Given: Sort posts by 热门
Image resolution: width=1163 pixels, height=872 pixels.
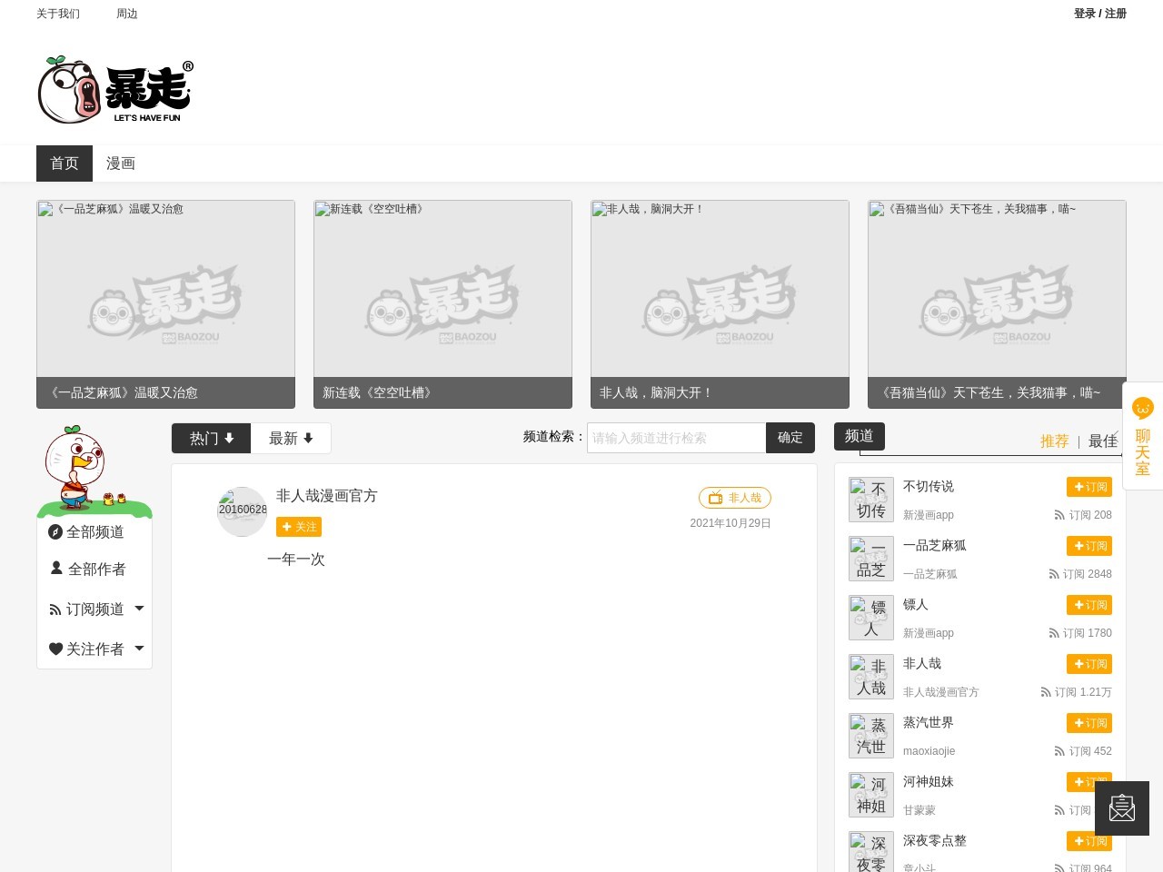Looking at the screenshot, I should (211, 438).
